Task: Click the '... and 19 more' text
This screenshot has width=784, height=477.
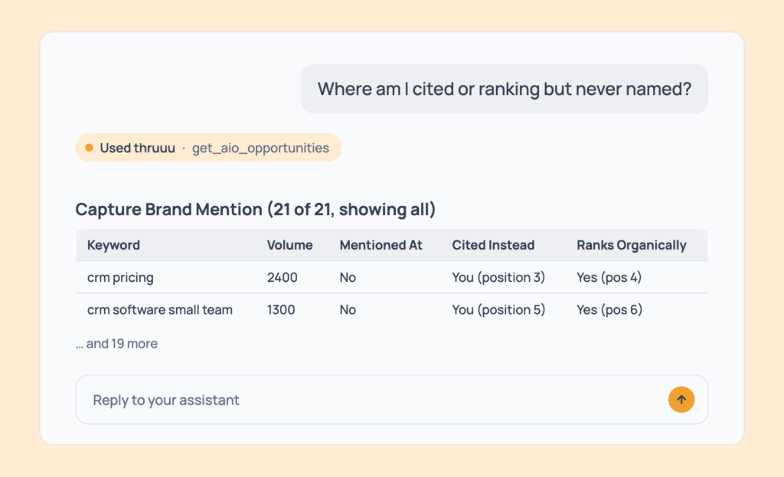Action: tap(116, 344)
